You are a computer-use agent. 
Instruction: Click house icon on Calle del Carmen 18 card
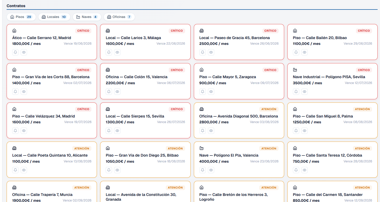tap(295, 187)
